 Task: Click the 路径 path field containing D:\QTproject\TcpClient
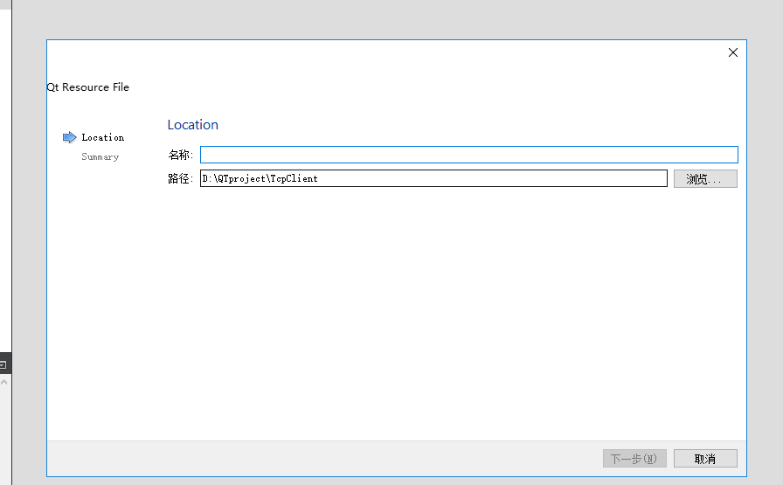(433, 178)
